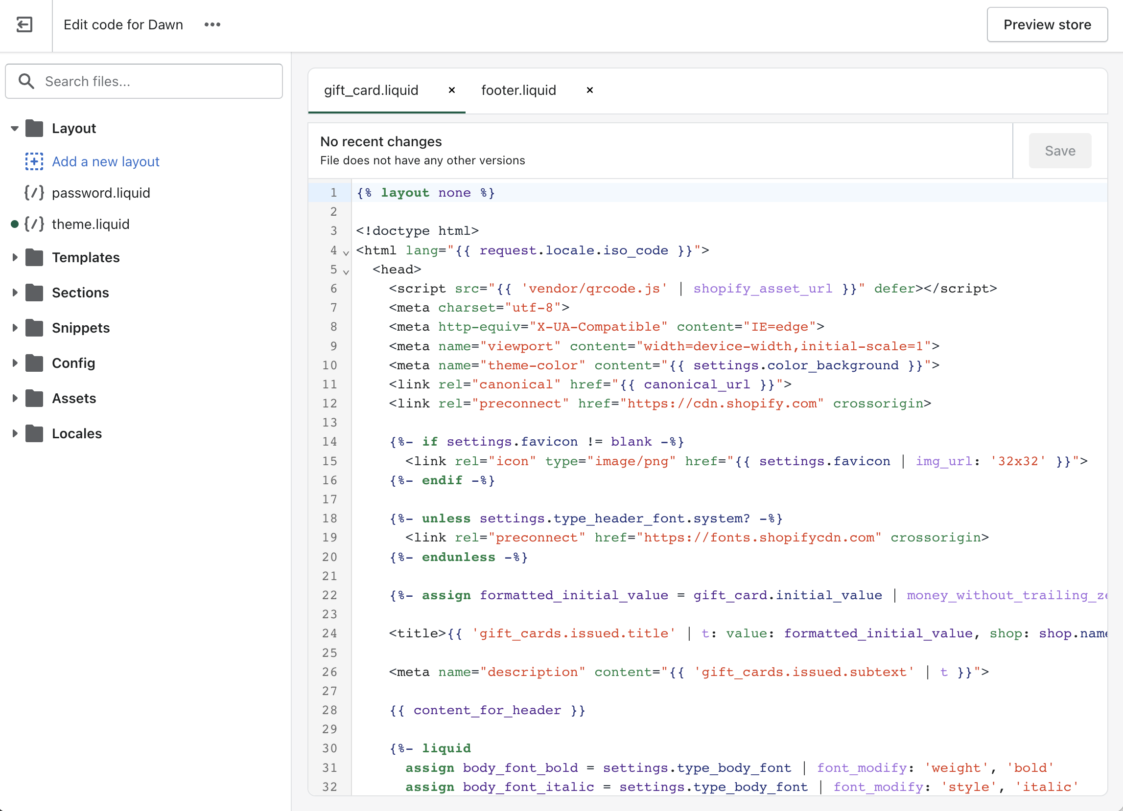Image resolution: width=1123 pixels, height=811 pixels.
Task: Click the back/navigation arrow icon
Action: tap(23, 24)
